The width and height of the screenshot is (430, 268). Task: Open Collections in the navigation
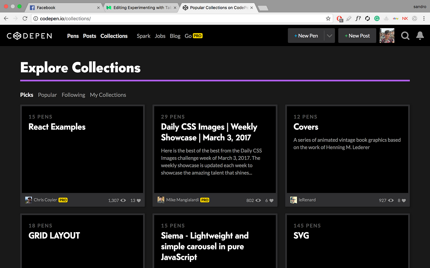coord(114,36)
